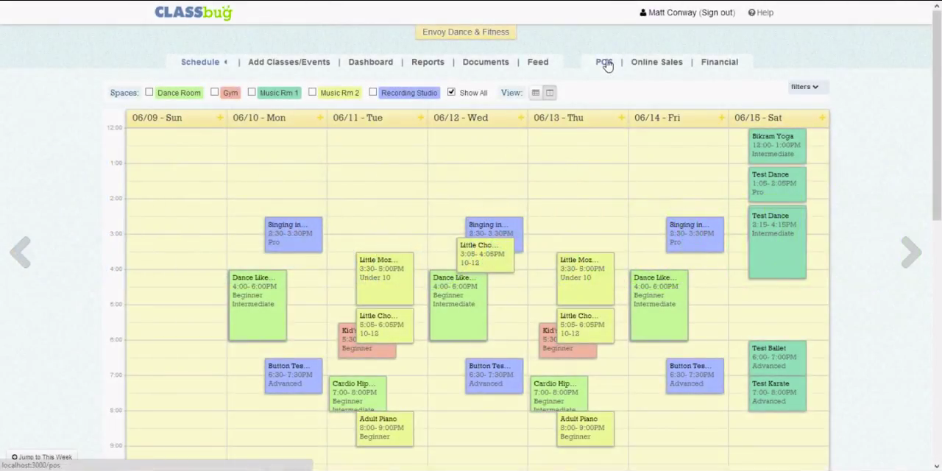Screen dimensions: 942x471
Task: Open Tuesday's Cardio Hip... class
Action: (358, 394)
